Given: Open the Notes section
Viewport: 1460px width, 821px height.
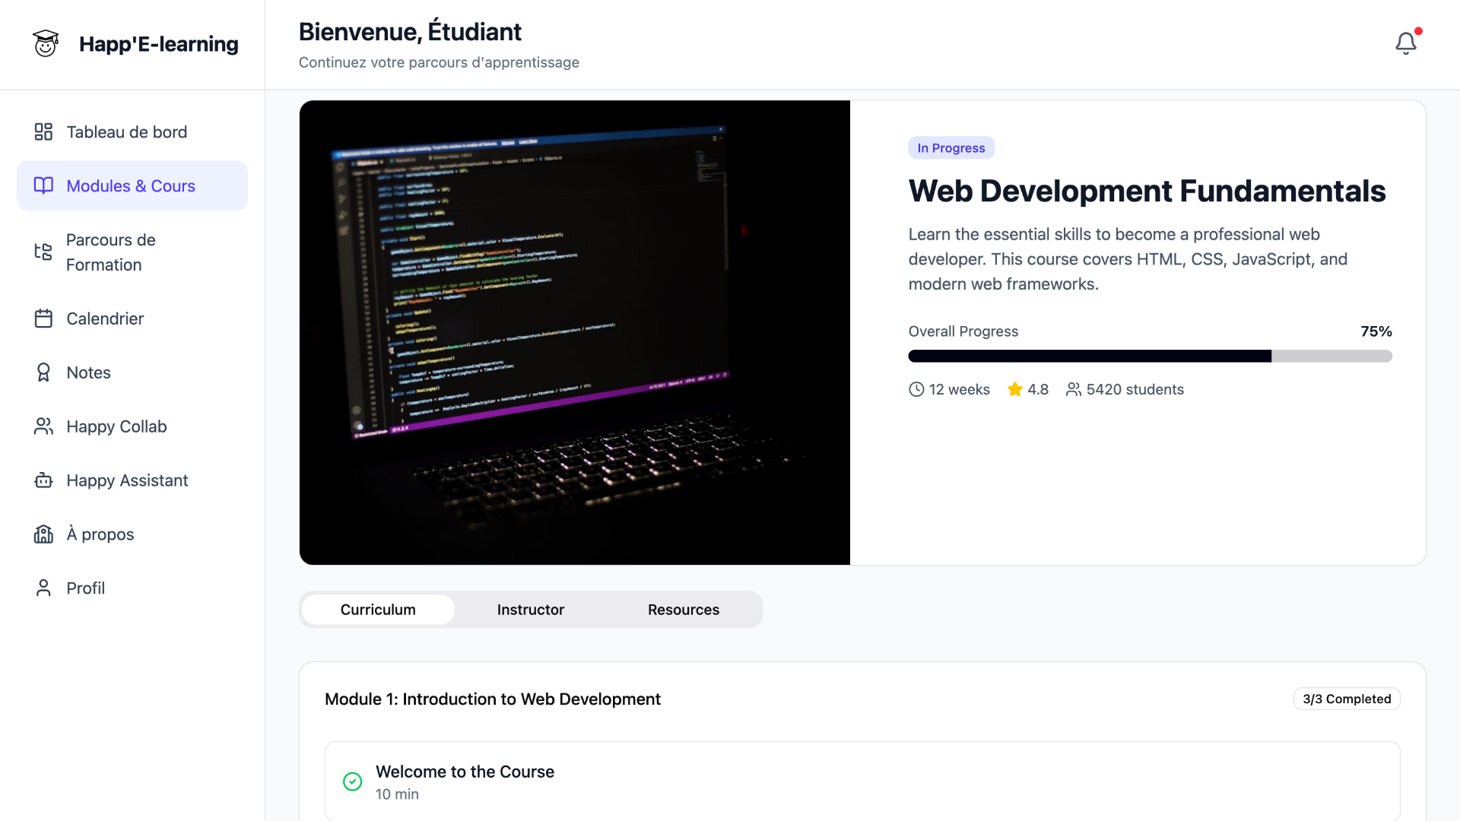Looking at the screenshot, I should 132,372.
